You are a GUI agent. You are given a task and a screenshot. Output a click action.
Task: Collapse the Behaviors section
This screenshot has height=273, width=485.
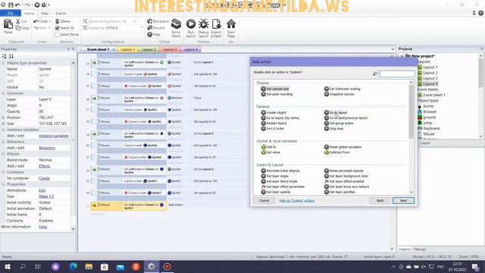pos(3,142)
